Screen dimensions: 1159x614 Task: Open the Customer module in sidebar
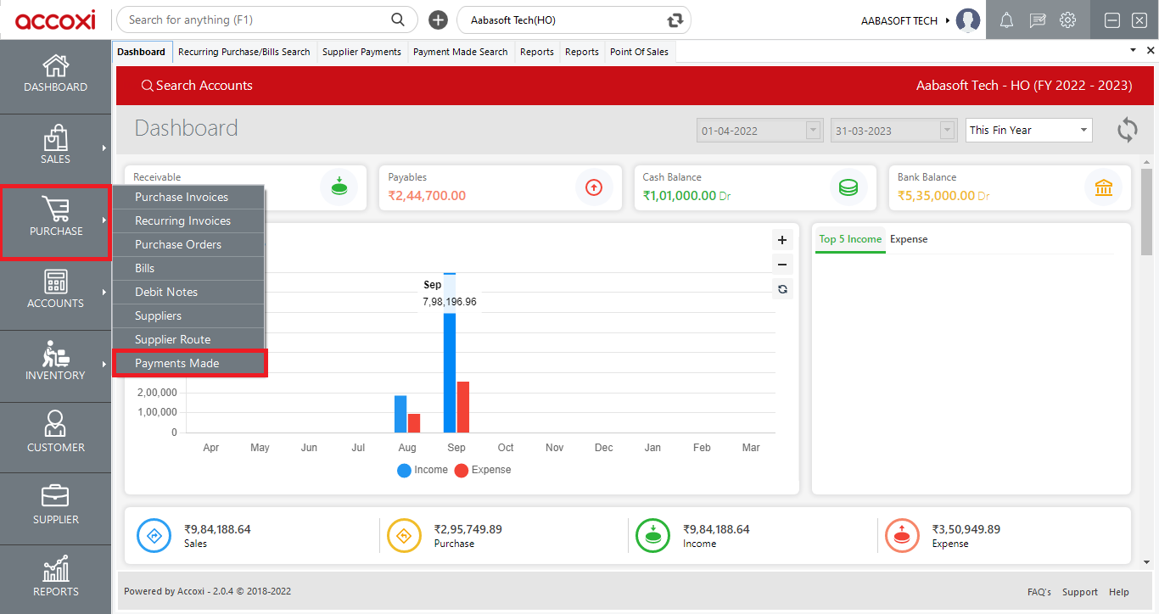click(x=55, y=434)
